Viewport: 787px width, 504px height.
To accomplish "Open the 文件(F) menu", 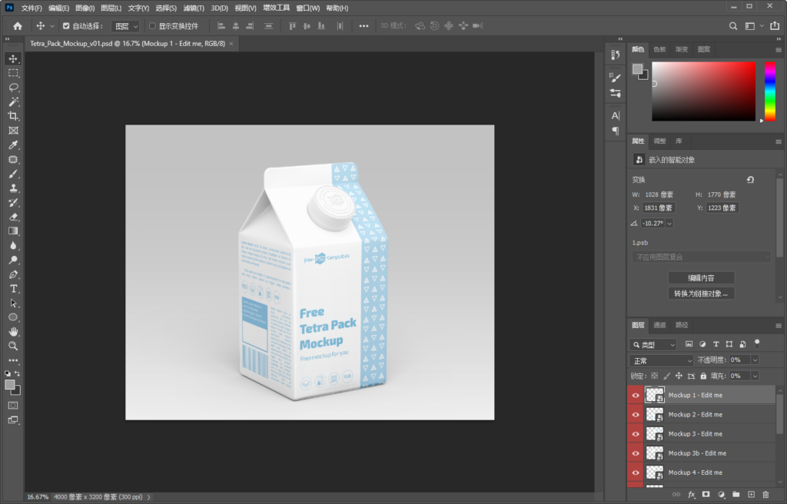I will pos(32,8).
